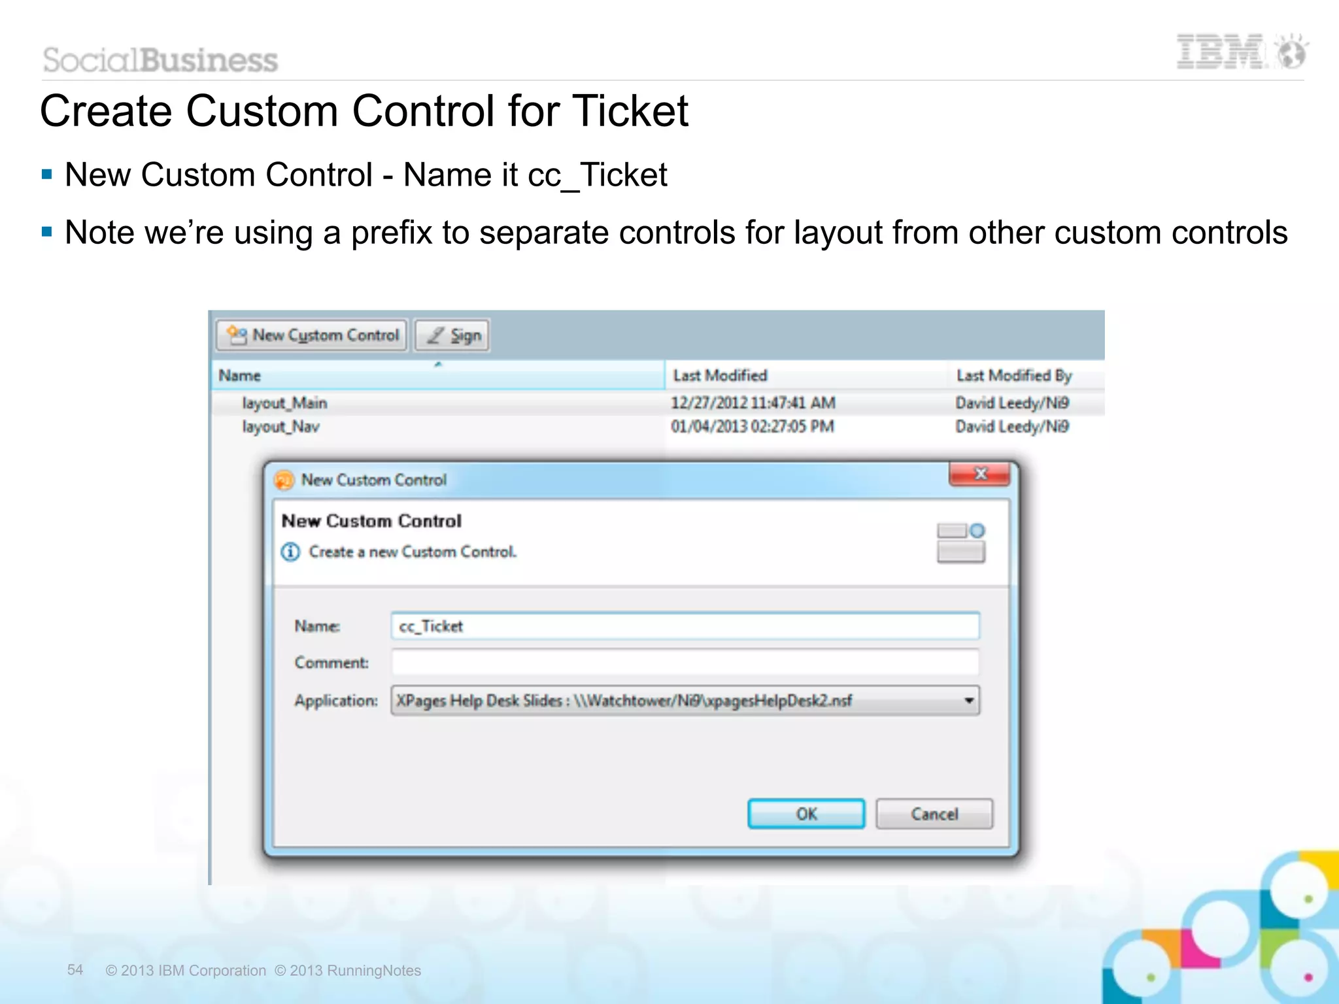The width and height of the screenshot is (1339, 1004).
Task: Select the layout_Nav custom control row
Action: [x=658, y=427]
